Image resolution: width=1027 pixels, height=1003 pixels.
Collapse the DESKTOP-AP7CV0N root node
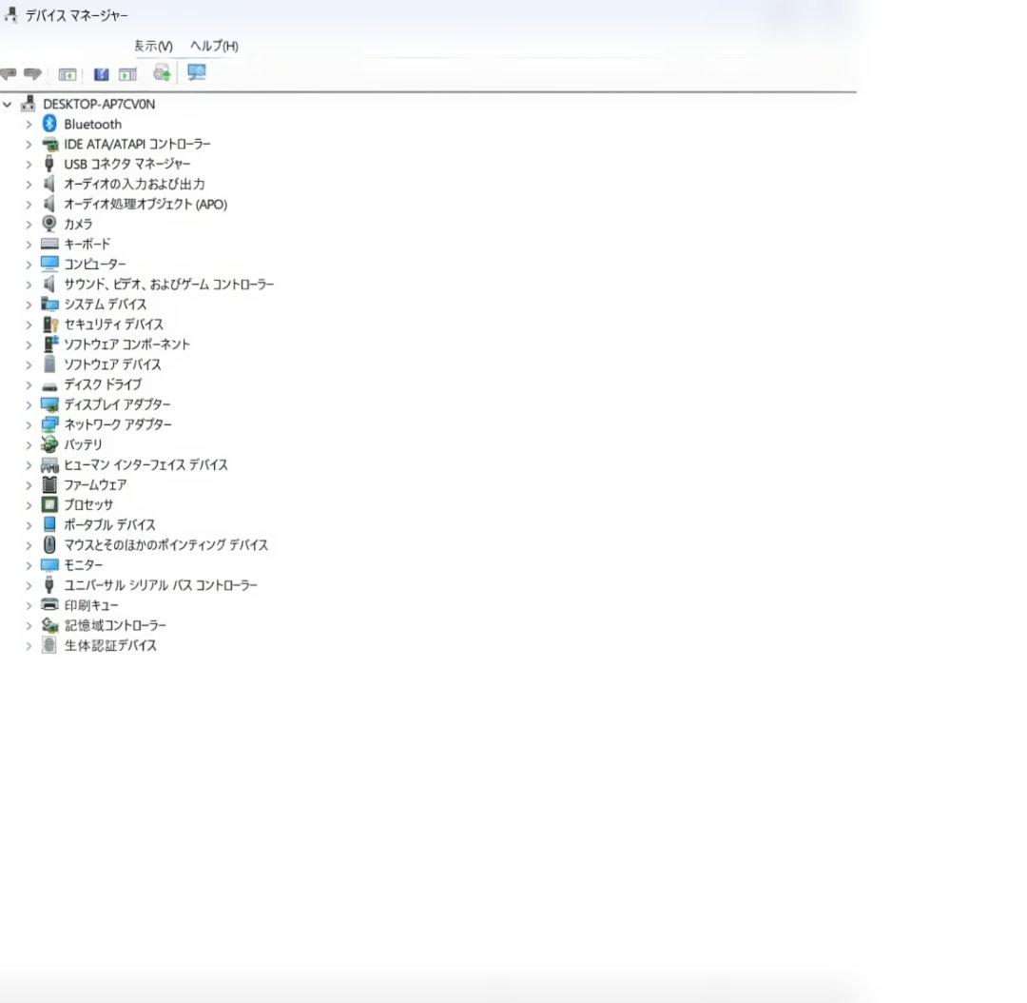[x=8, y=104]
